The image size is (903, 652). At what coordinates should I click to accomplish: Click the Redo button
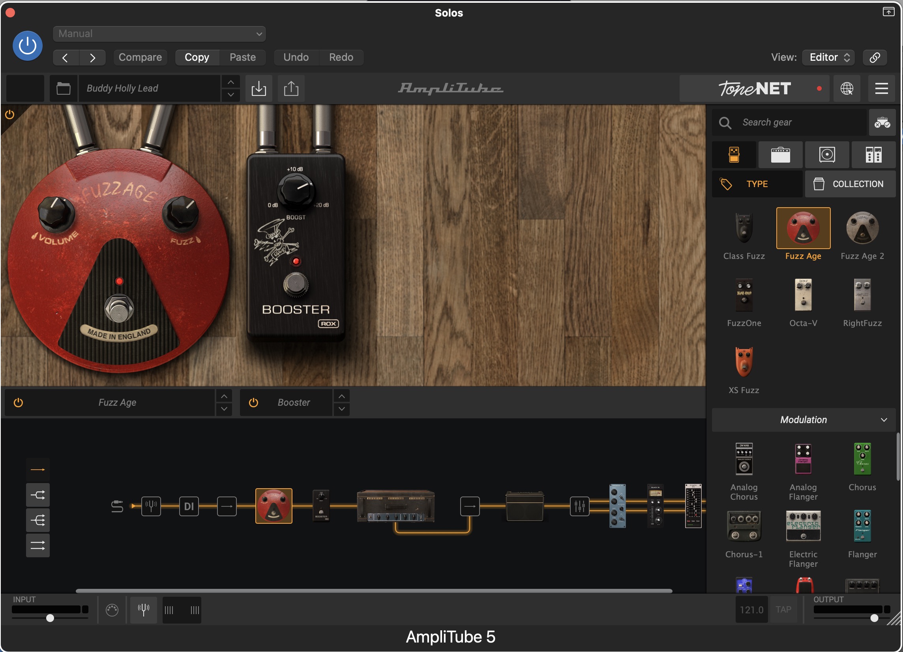point(341,57)
